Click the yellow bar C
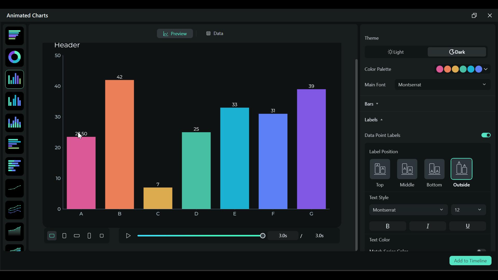 (x=158, y=198)
